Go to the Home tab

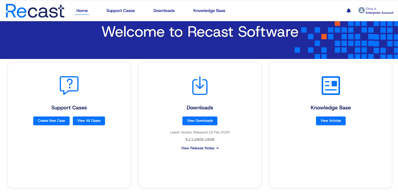tap(82, 11)
